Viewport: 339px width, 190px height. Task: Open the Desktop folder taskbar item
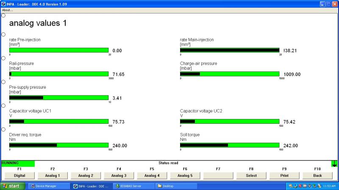pyautogui.click(x=174, y=186)
